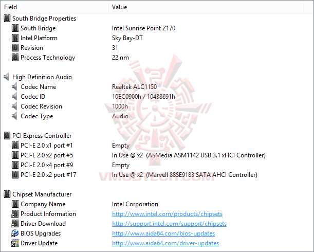
Task: Click the chip icon beside Process Technology
Action: click(x=15, y=58)
